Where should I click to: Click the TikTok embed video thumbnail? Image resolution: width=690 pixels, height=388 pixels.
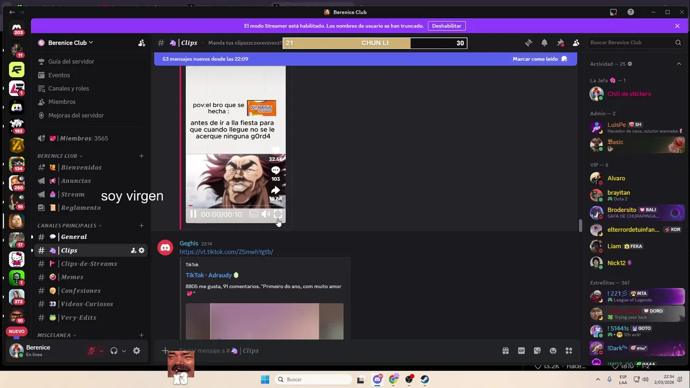(265, 321)
